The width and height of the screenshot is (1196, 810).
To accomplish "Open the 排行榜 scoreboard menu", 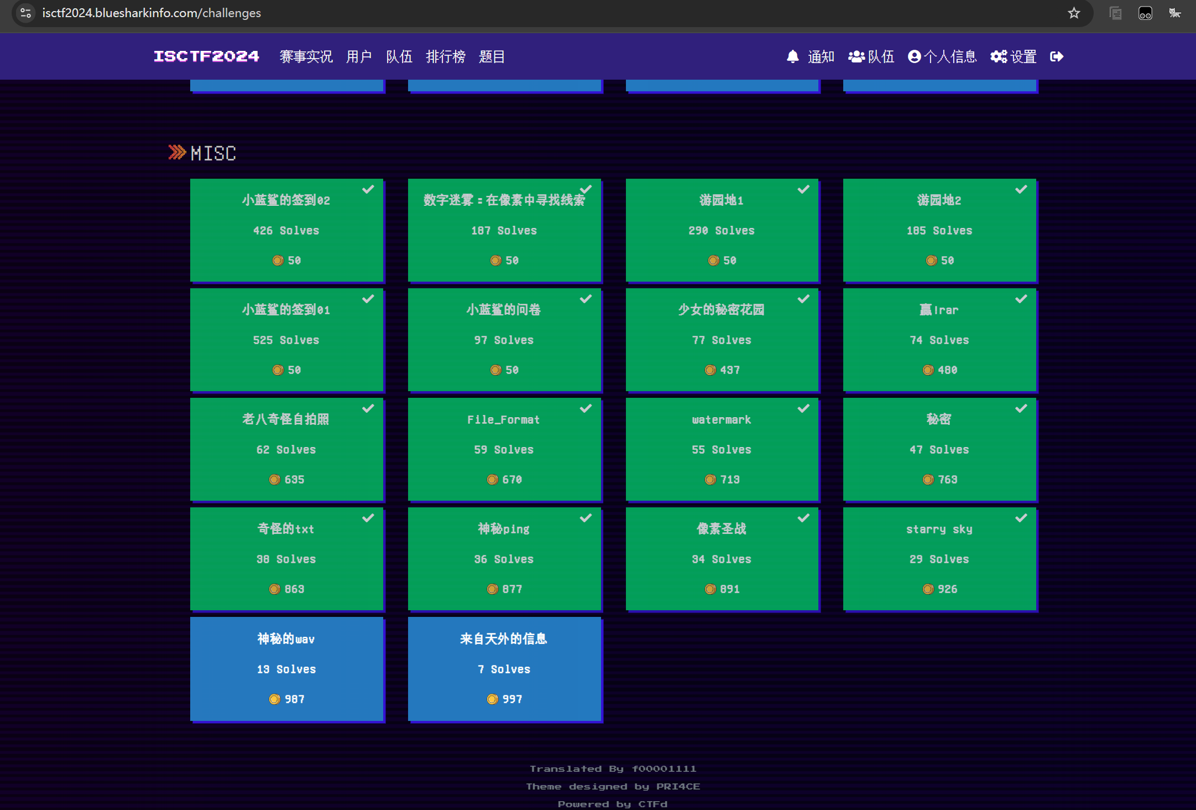I will tap(445, 56).
